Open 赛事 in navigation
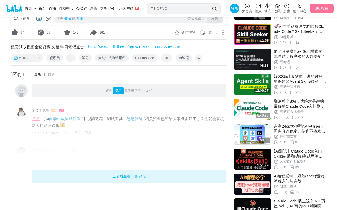This screenshot has height=210, width=337. pos(103,8)
